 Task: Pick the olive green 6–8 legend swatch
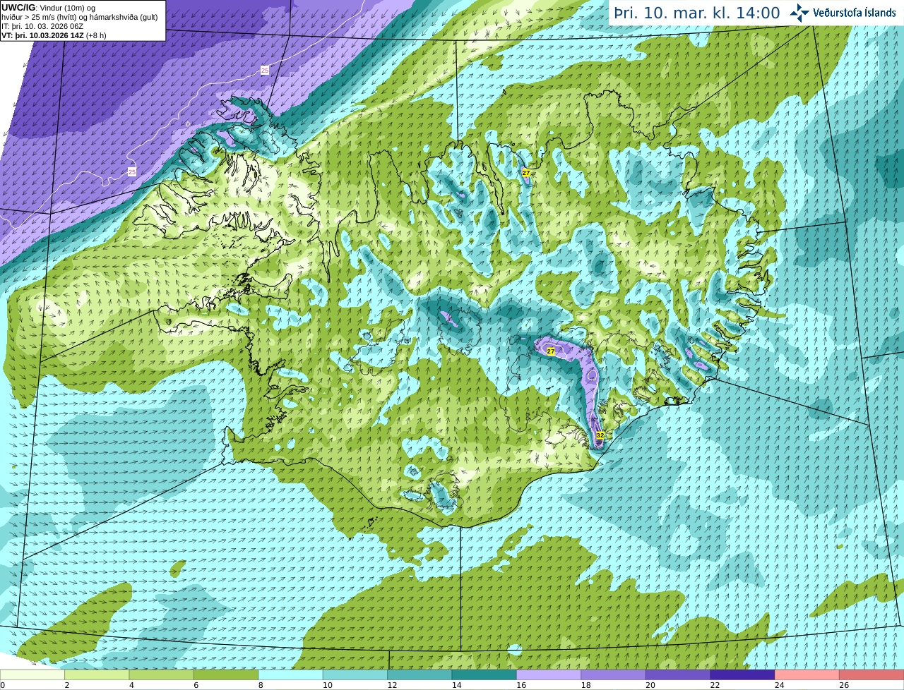click(x=226, y=674)
